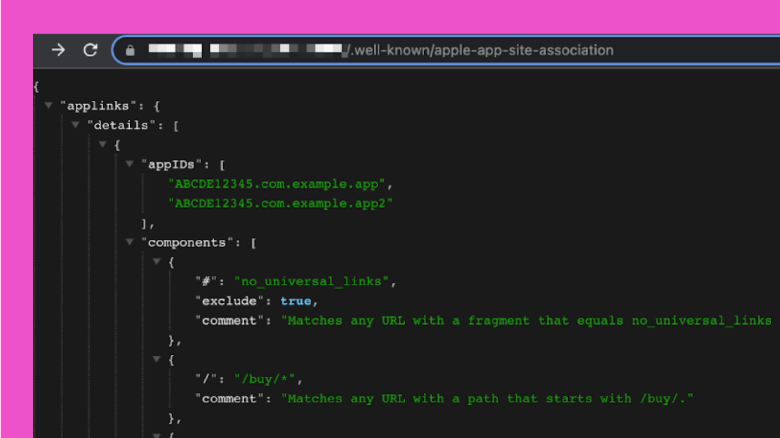Click the comment about /buy/ path
Image resolution: width=780 pixels, height=438 pixels.
(x=487, y=399)
